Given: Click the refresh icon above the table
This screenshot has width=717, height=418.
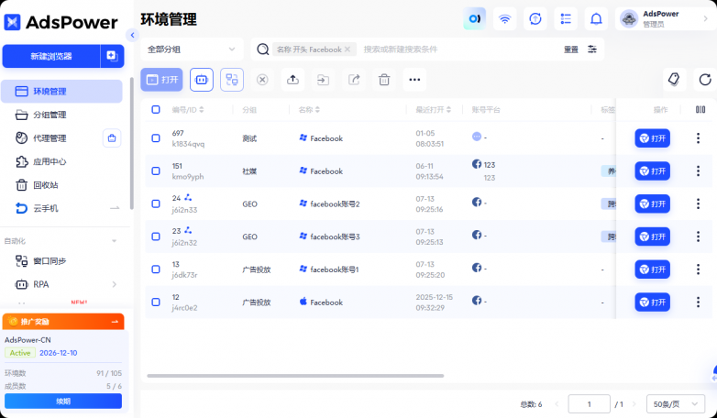Looking at the screenshot, I should click(x=705, y=80).
